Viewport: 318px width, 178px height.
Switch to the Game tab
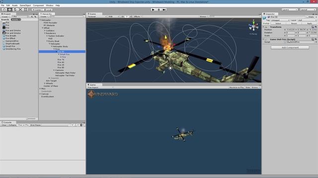coord(93,85)
